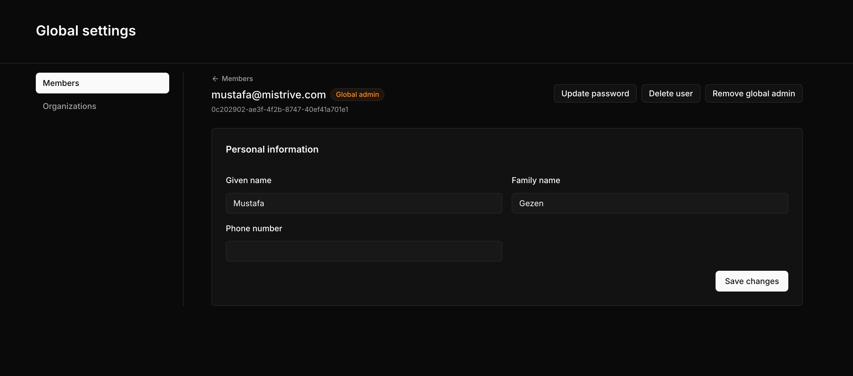
Task: Click Delete user
Action: coord(671,93)
